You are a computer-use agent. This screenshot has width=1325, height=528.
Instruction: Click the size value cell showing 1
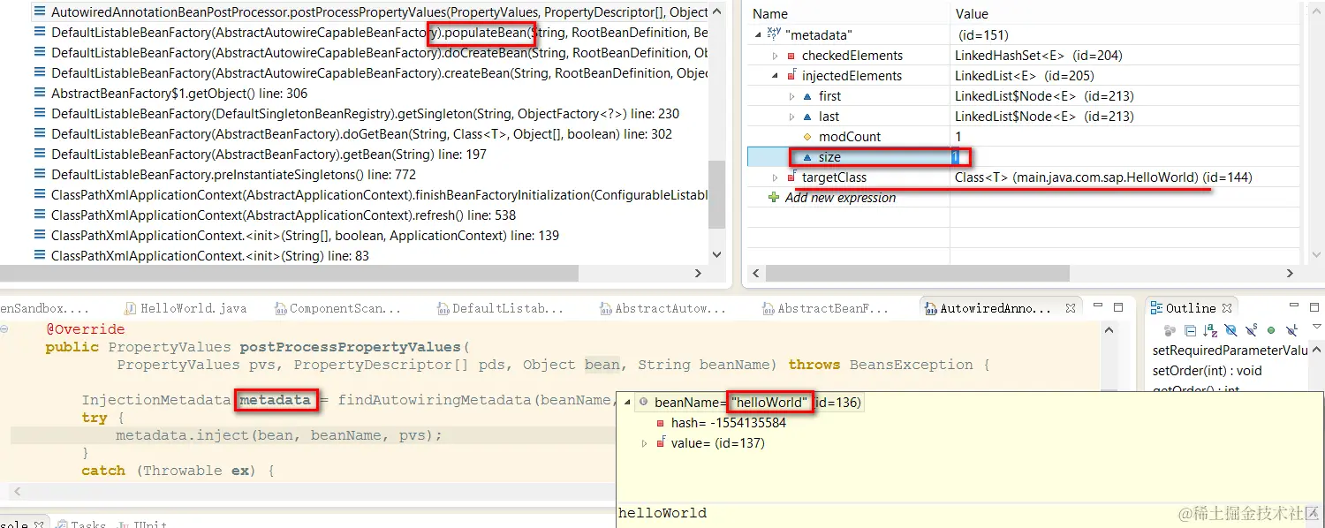tap(956, 156)
